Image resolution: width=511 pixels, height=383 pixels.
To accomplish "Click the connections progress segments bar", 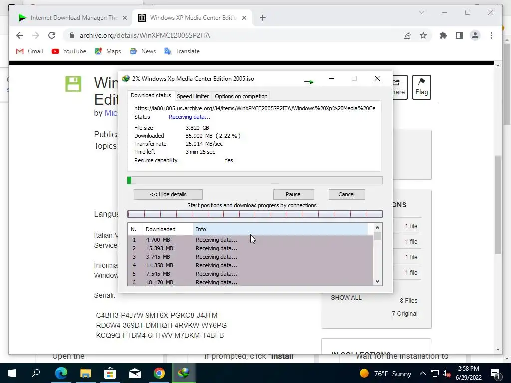I will [255, 214].
